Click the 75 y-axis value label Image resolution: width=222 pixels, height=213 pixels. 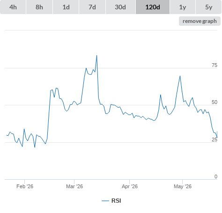tap(215, 65)
